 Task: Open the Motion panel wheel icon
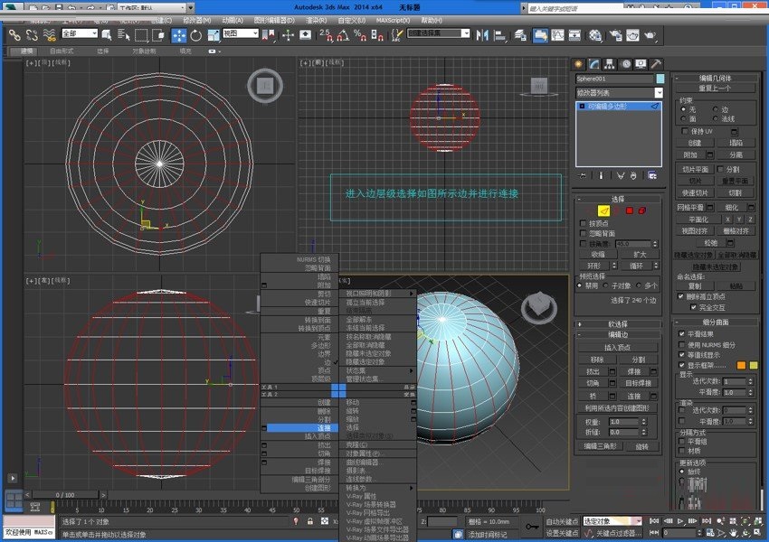(x=625, y=64)
